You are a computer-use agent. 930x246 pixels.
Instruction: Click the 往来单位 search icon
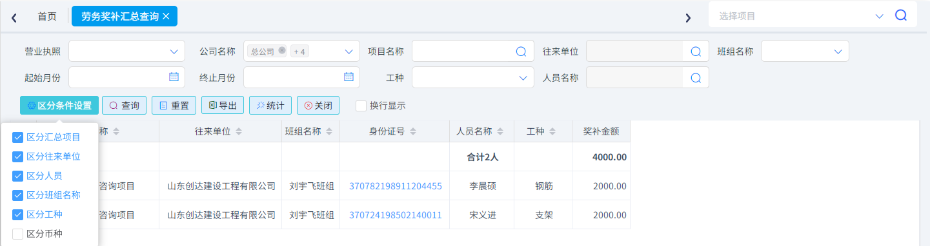pos(696,51)
